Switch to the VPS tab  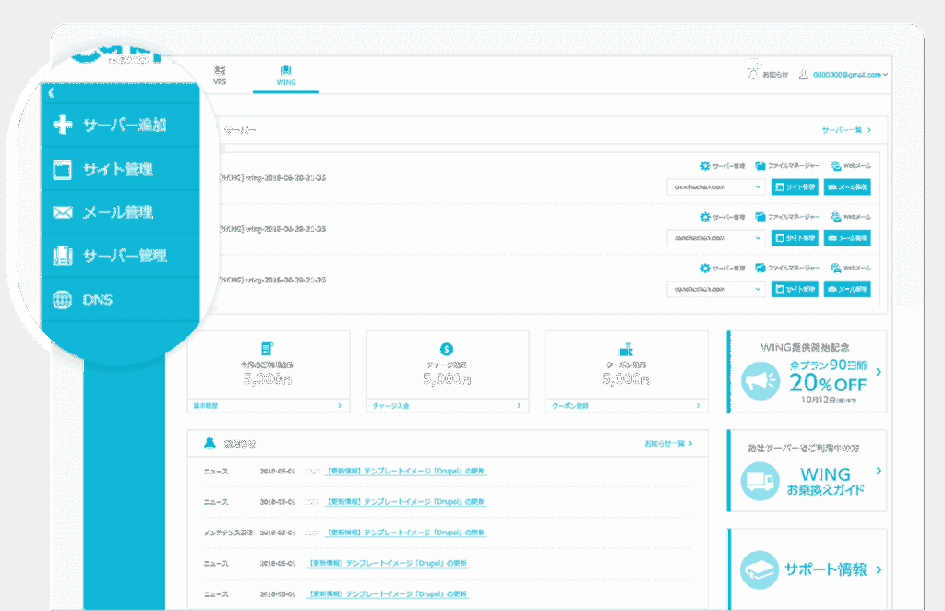220,75
